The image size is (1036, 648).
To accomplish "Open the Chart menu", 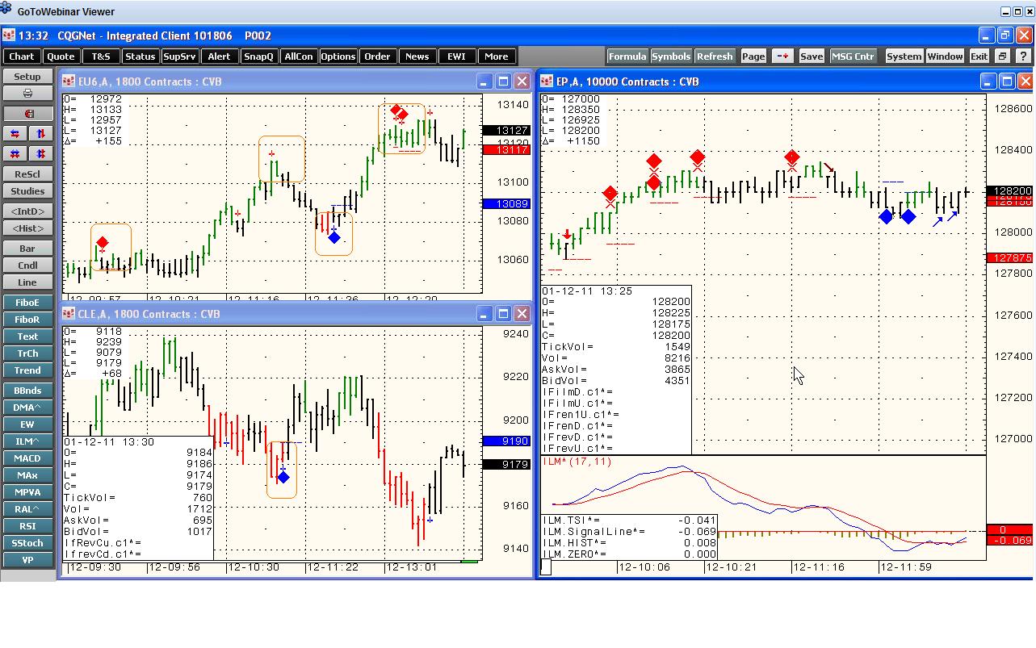I will [22, 56].
